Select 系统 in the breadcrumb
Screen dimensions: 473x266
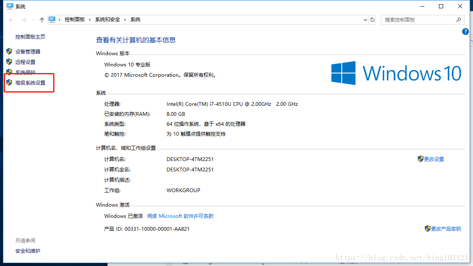(135, 20)
